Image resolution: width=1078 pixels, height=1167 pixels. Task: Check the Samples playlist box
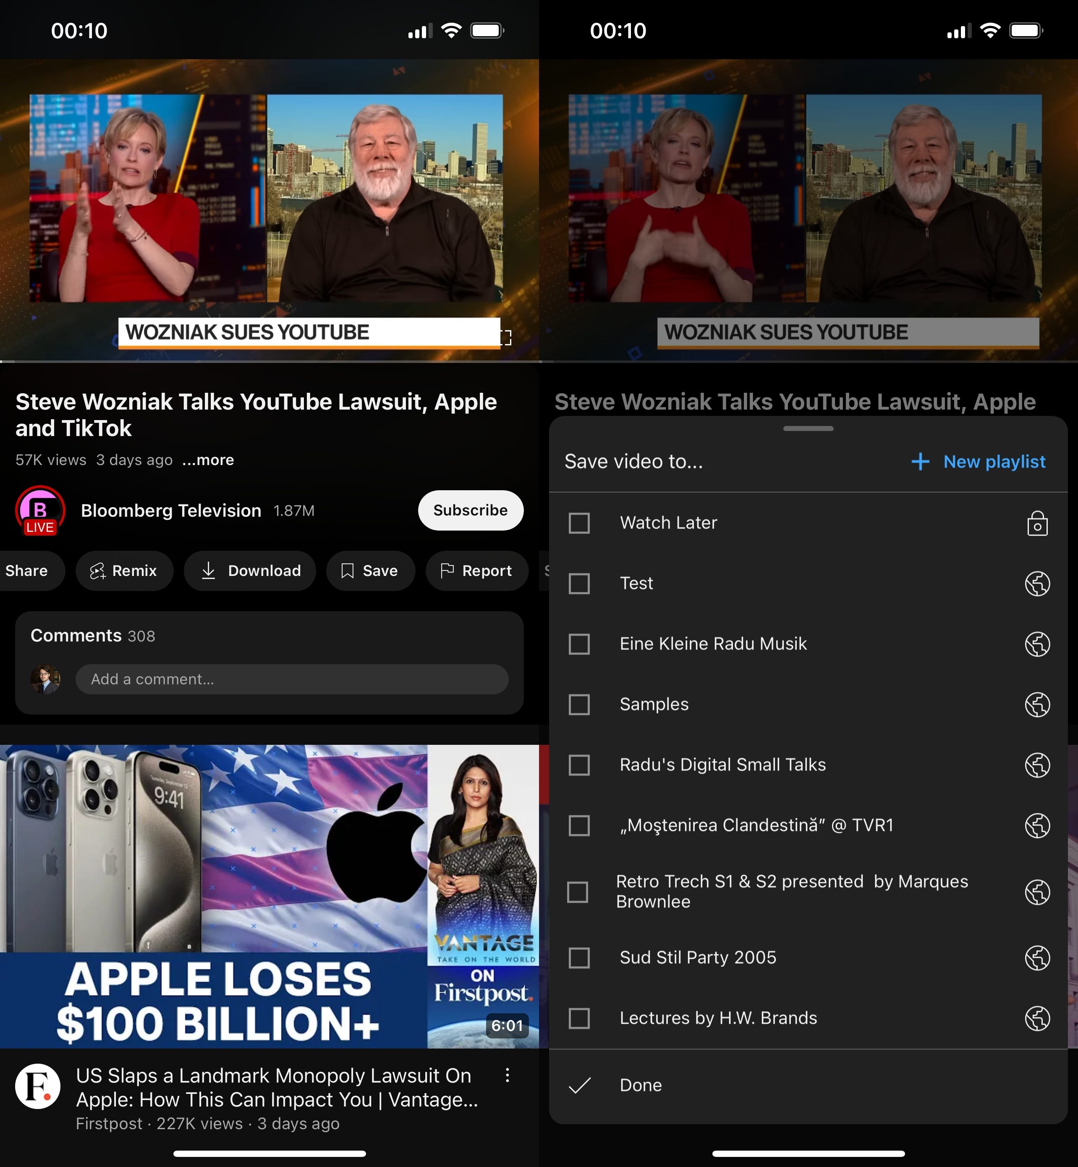click(578, 704)
